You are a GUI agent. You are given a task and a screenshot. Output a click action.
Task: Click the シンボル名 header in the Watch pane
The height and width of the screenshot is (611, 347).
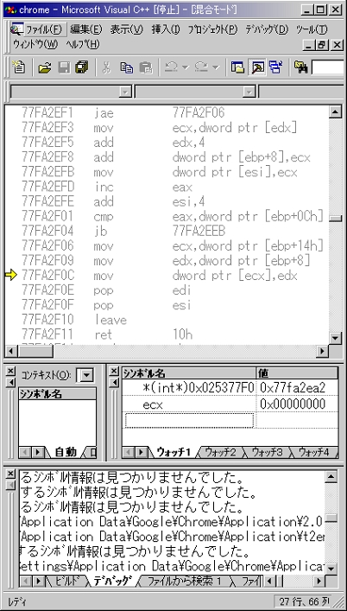189,373
